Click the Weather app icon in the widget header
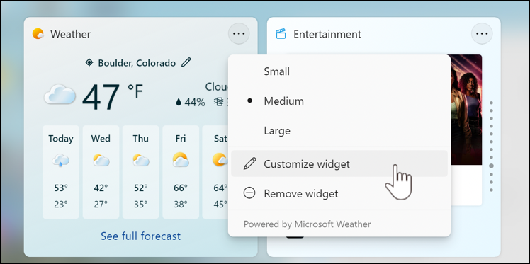530x264 pixels. pos(38,34)
